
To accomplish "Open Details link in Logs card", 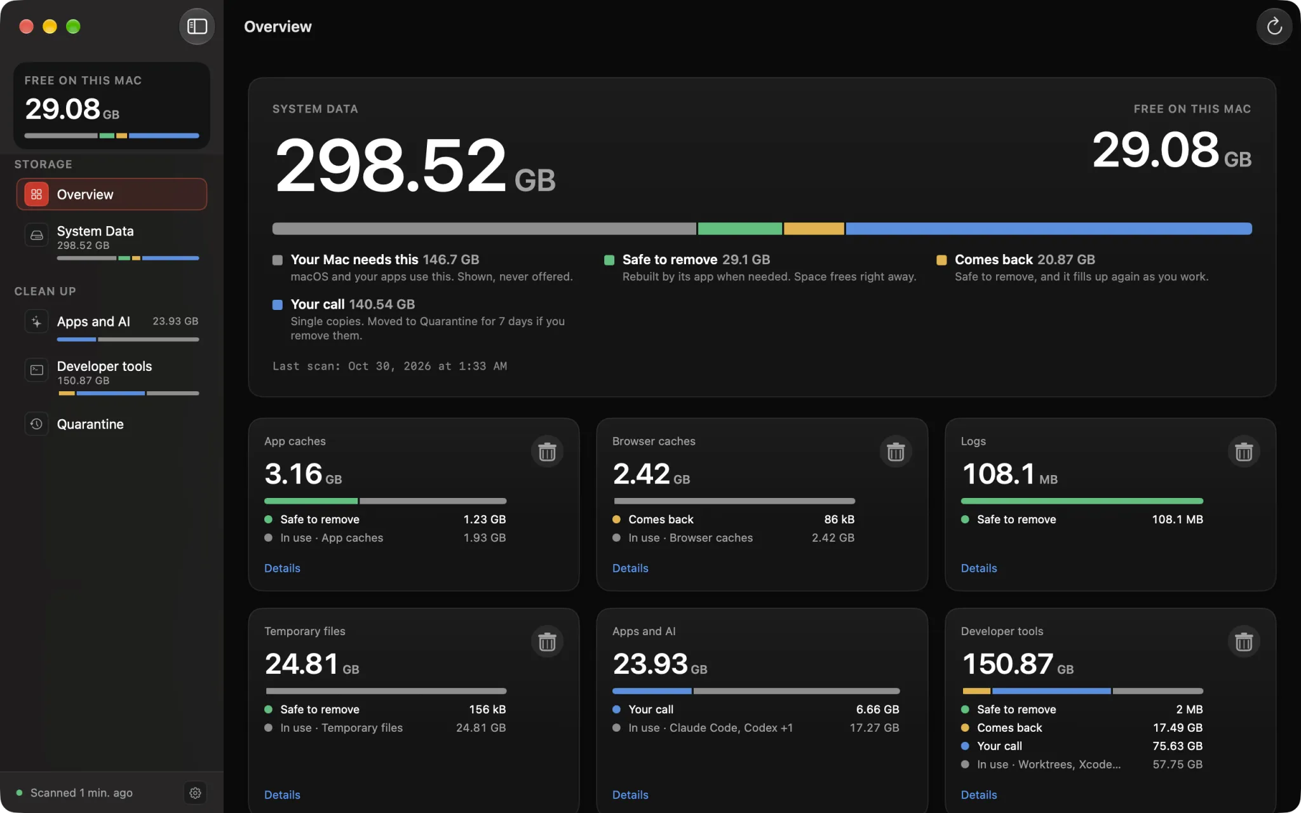I will click(978, 568).
